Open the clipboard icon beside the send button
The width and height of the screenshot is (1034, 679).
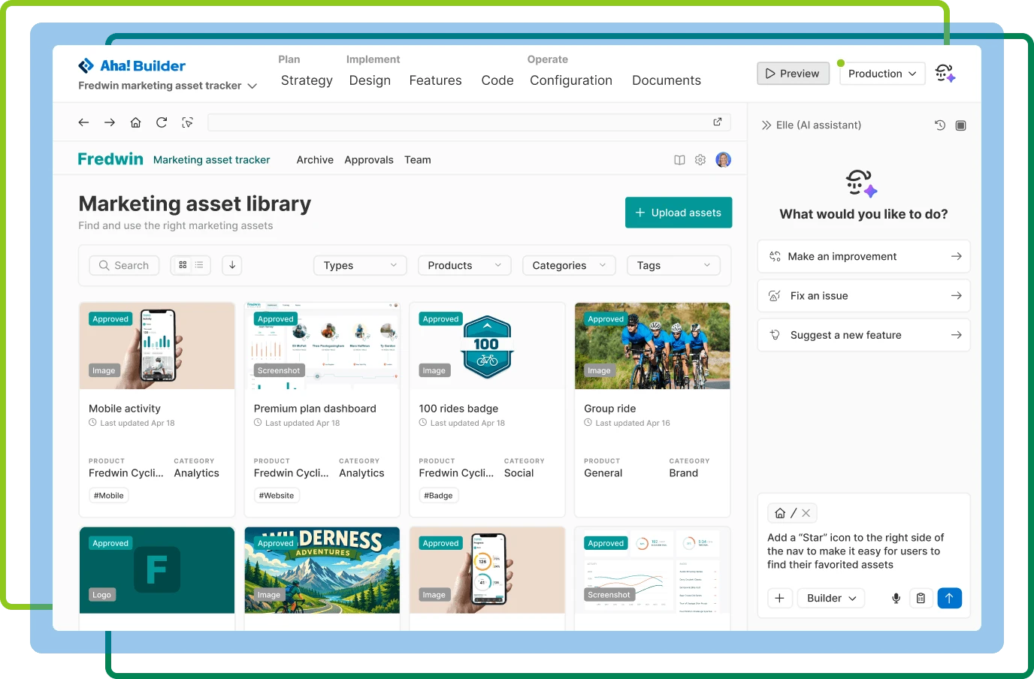[x=921, y=598]
